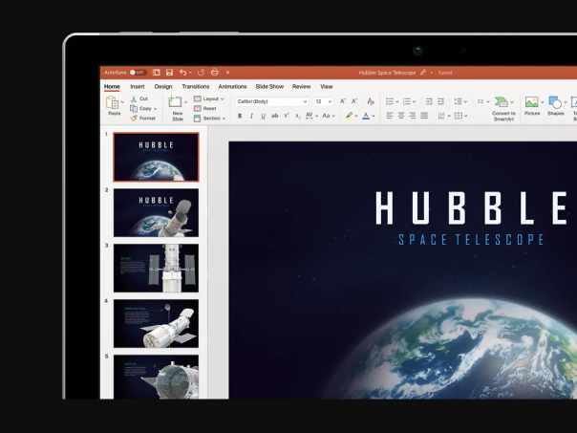The image size is (577, 433).
Task: Toggle Underline formatting
Action: click(x=263, y=116)
